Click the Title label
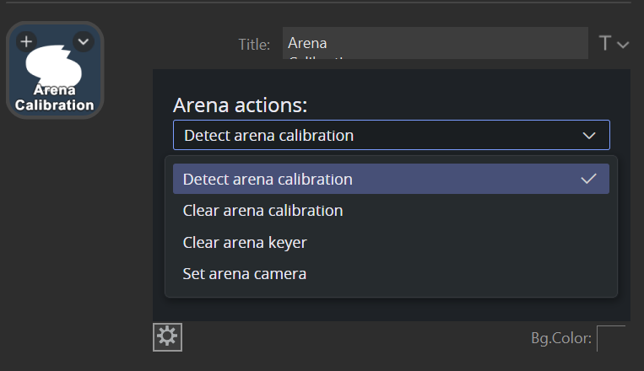This screenshot has width=644, height=371. 254,45
